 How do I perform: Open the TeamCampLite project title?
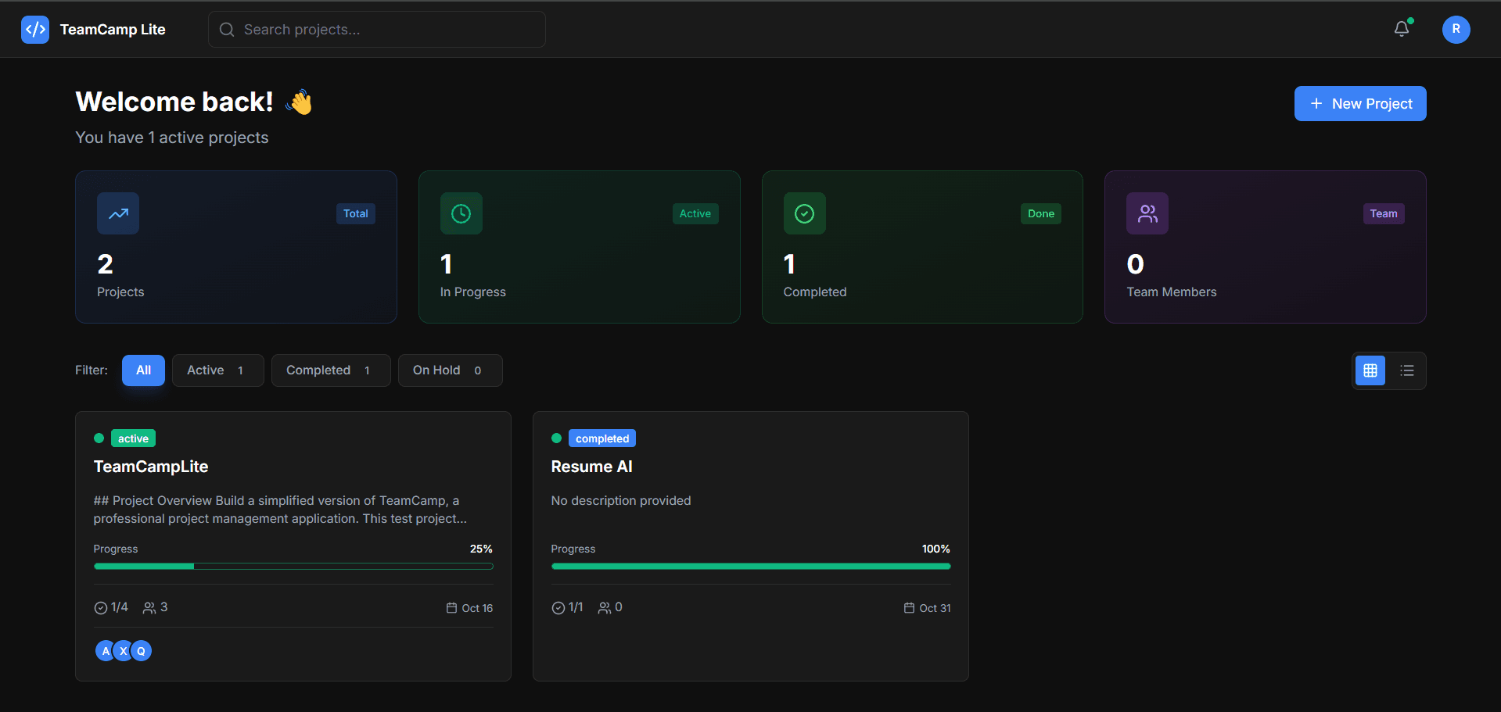click(x=151, y=467)
